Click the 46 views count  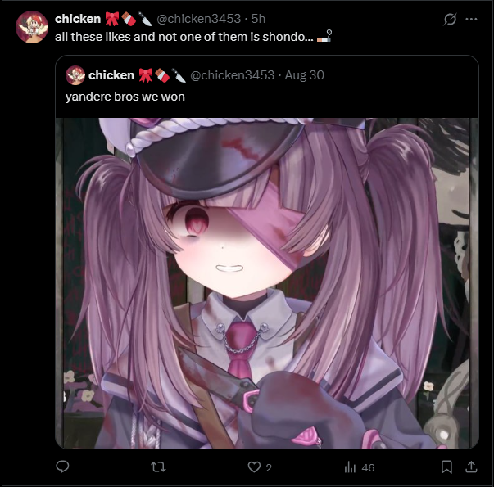tap(368, 468)
